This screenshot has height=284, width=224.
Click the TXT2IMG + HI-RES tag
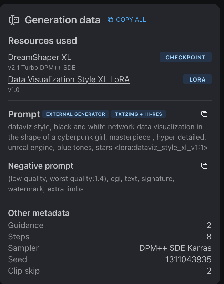[139, 114]
